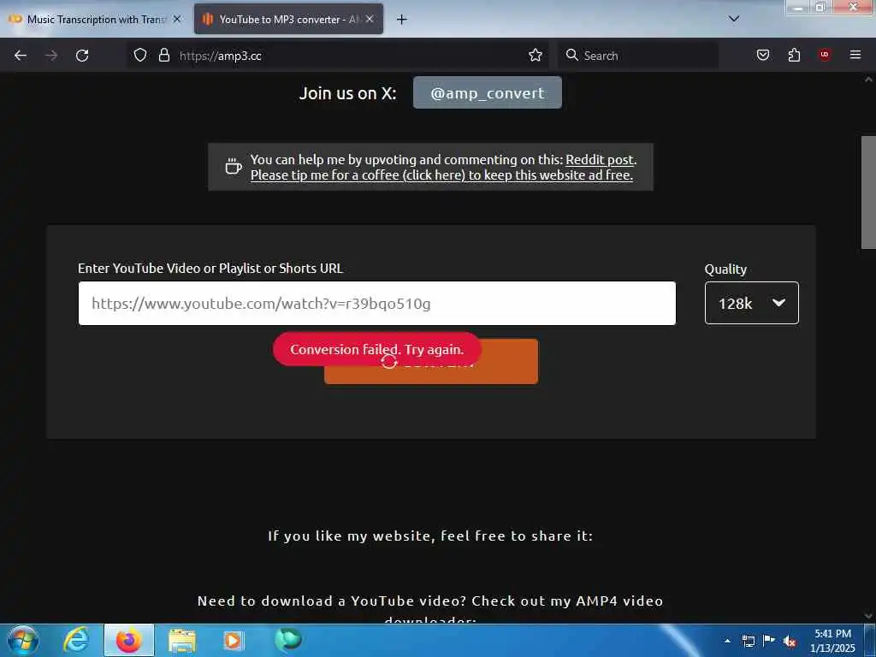Screen dimensions: 876x657
Task: Click the forward navigation arrow
Action: pos(51,56)
